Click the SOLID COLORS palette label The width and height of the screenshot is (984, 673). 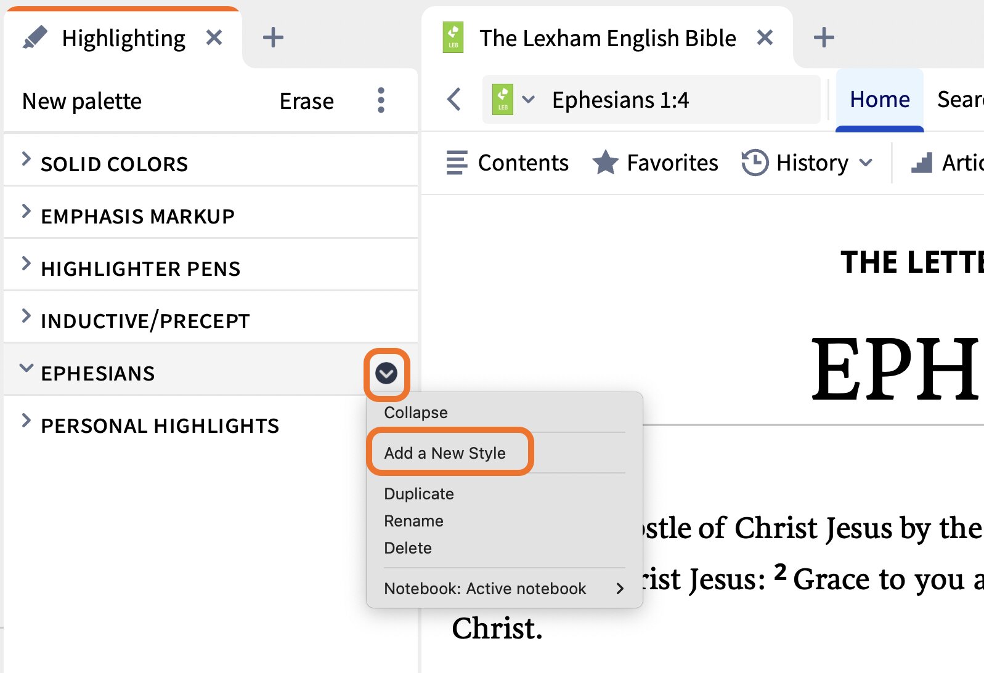pos(114,164)
